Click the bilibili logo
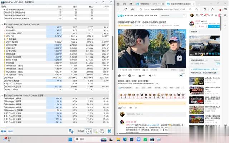The width and height of the screenshot is (229, 143). click(x=121, y=15)
